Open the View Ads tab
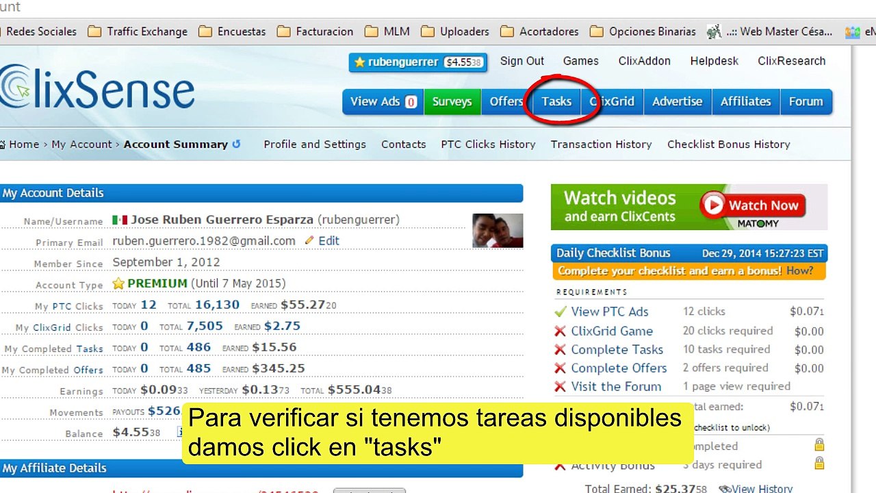Screen dimensions: 876x493 point(383,101)
